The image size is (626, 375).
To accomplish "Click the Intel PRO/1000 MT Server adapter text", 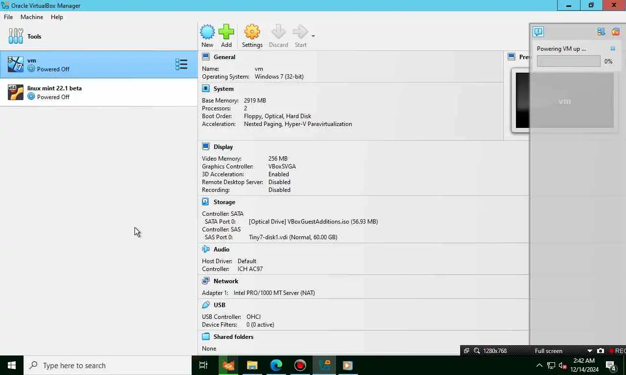I will click(x=274, y=293).
